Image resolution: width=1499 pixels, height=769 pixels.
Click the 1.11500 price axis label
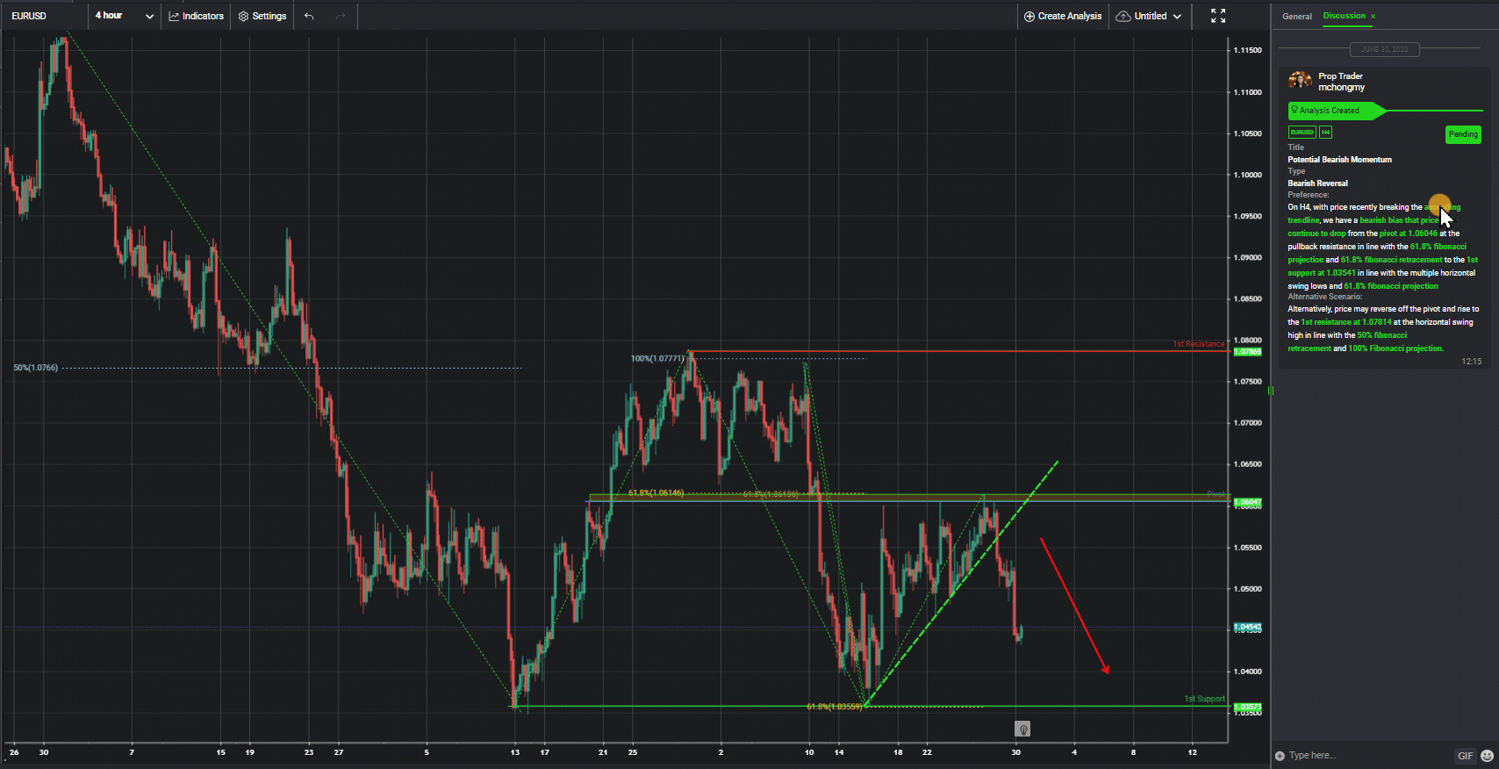coord(1247,50)
